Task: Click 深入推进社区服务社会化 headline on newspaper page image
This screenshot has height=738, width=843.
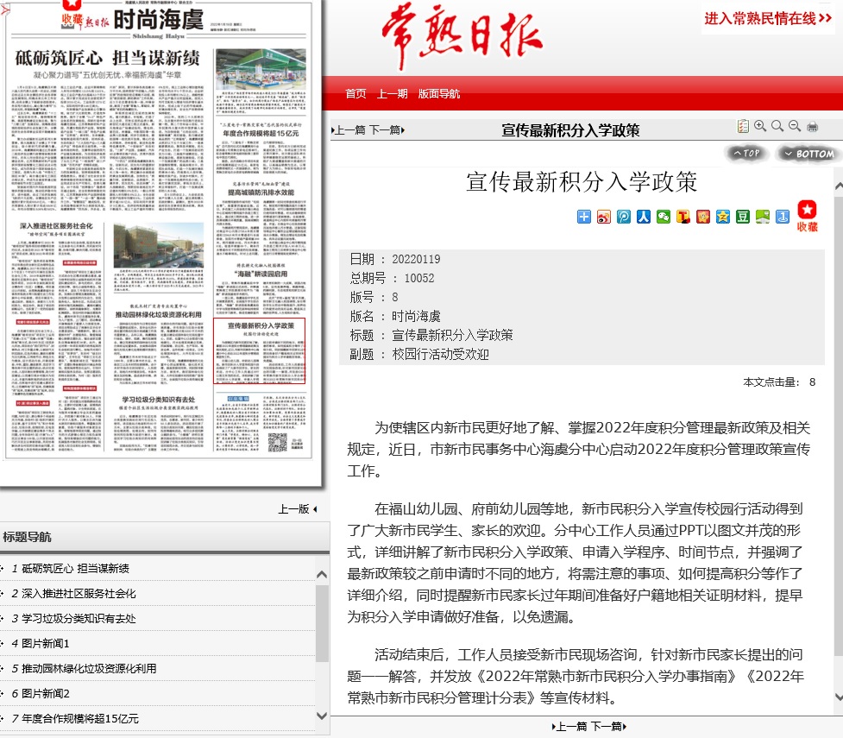Action: 56,226
